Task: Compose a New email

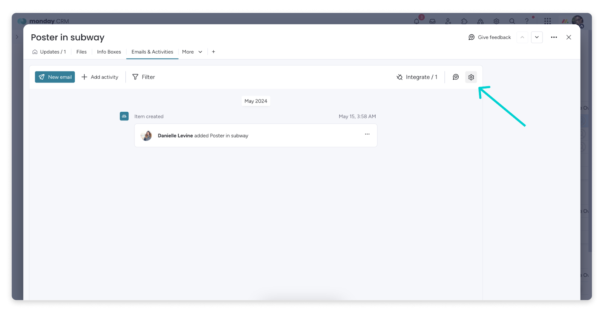Action: (55, 77)
